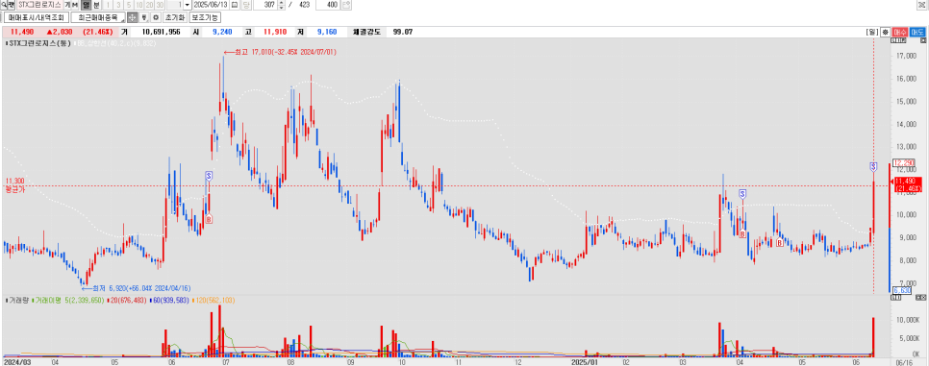Click the 1 interval button
The width and height of the screenshot is (929, 366).
[x=108, y=5]
